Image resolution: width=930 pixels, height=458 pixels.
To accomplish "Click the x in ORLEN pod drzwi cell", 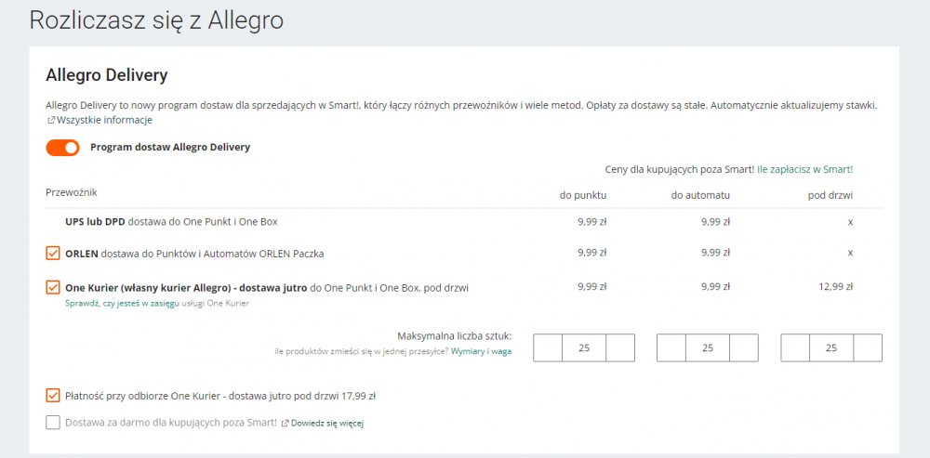I will pyautogui.click(x=850, y=253).
